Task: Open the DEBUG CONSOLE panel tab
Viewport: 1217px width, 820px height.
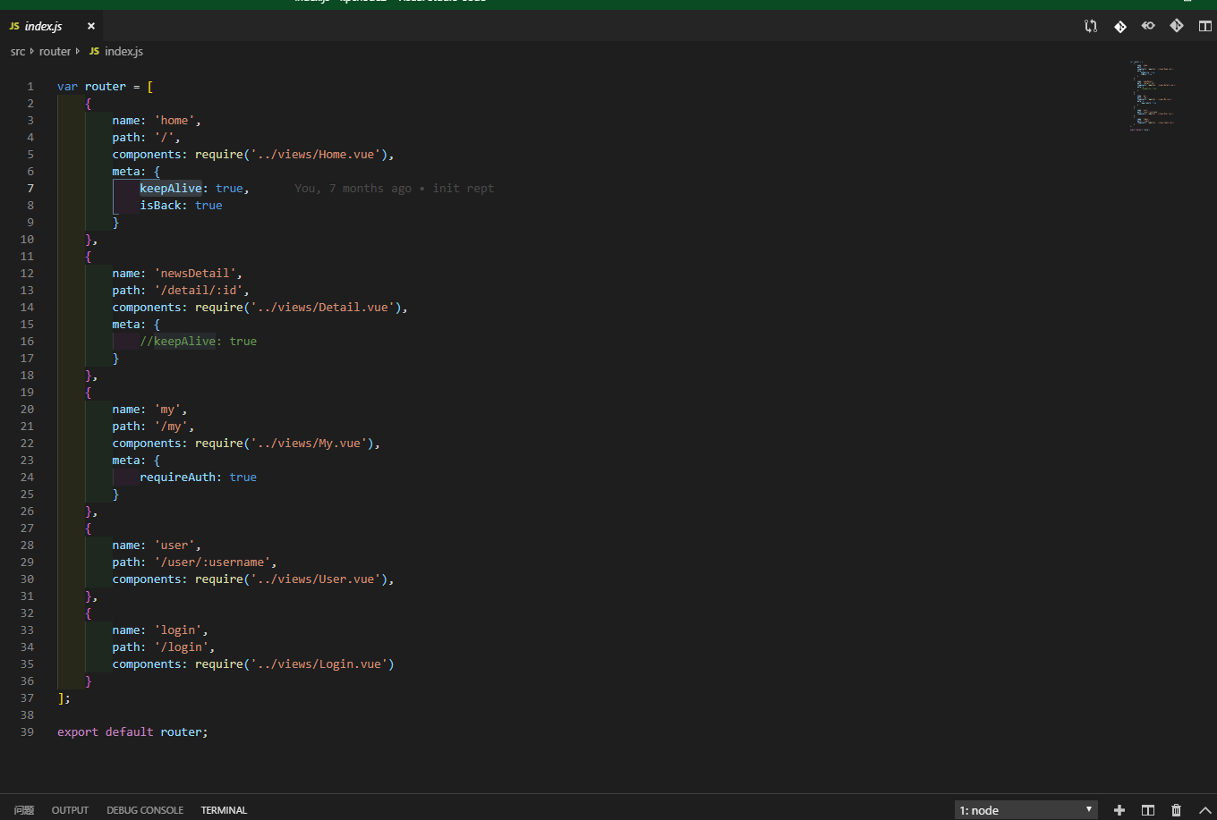Action: (x=145, y=810)
